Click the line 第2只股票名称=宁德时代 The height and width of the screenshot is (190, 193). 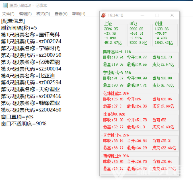(x=30, y=48)
